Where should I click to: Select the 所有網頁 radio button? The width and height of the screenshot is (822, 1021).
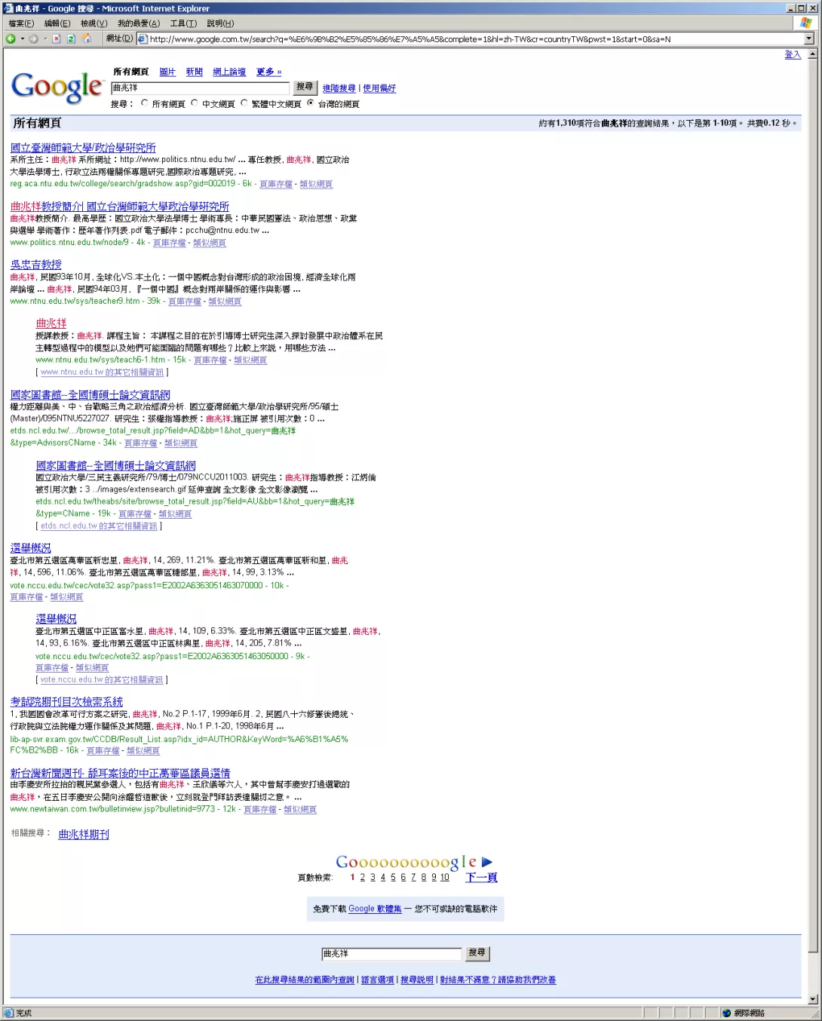click(145, 103)
